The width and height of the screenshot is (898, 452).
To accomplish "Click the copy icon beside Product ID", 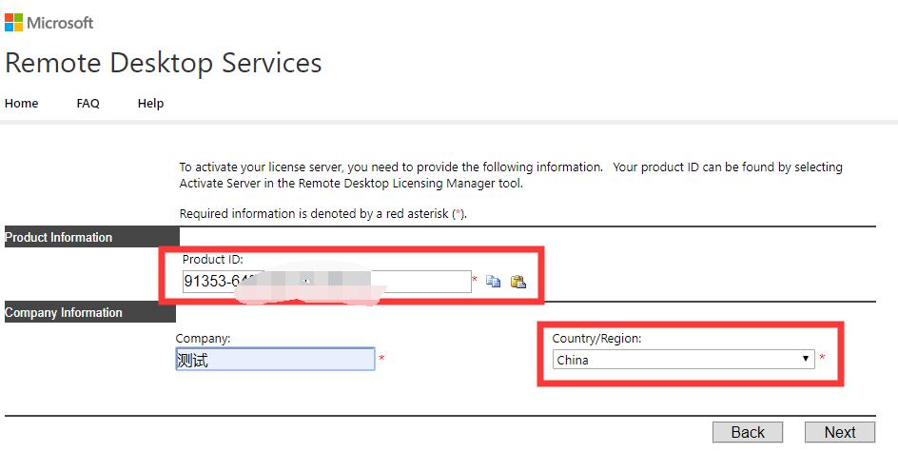I will [x=493, y=282].
